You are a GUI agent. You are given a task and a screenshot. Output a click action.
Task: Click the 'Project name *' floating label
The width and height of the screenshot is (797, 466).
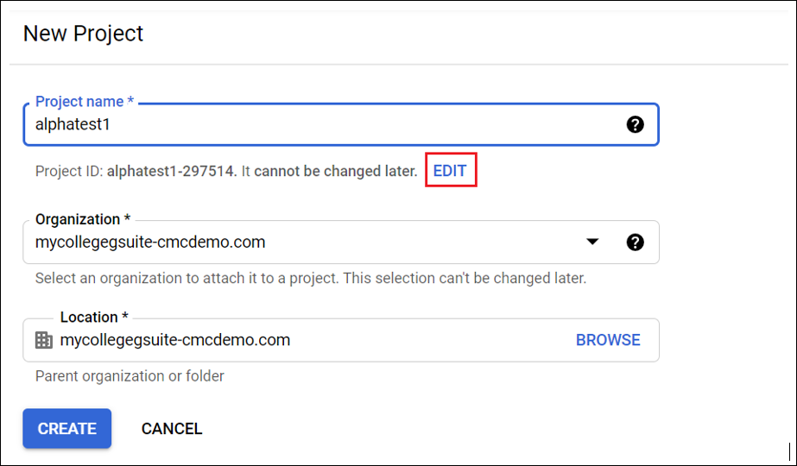click(85, 102)
